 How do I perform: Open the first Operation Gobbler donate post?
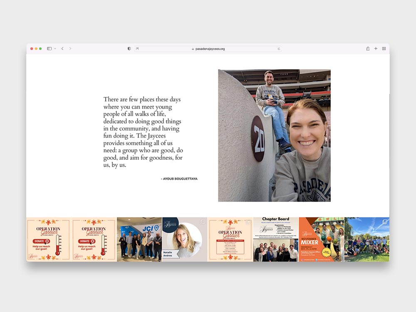pyautogui.click(x=49, y=239)
